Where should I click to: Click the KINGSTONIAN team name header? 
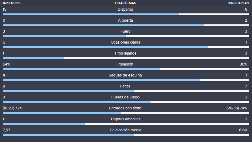[239, 3]
